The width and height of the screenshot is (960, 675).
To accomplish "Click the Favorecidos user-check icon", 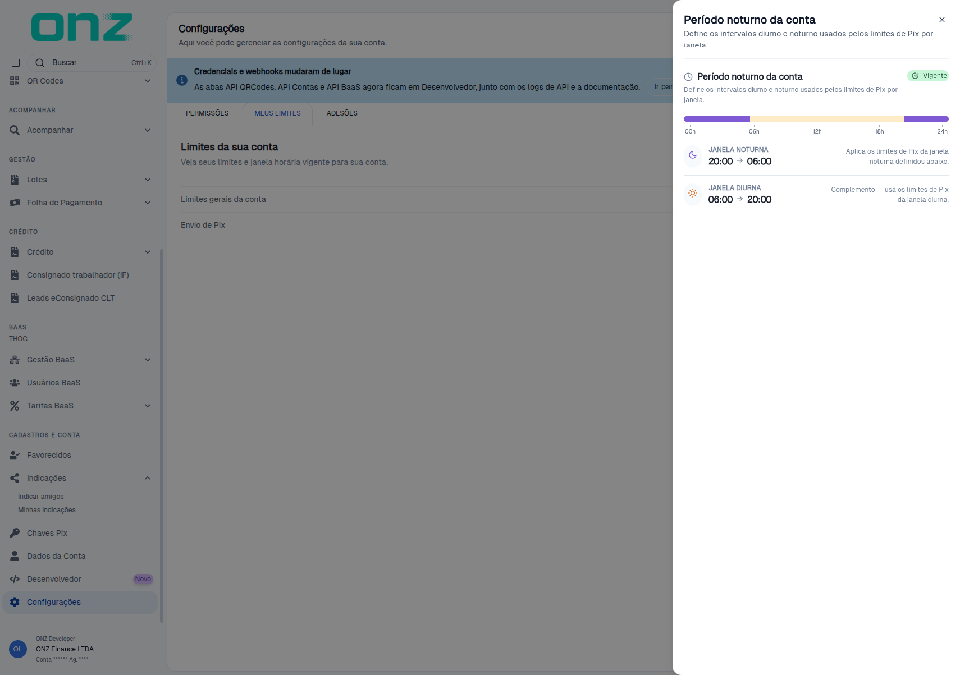I will pyautogui.click(x=15, y=455).
